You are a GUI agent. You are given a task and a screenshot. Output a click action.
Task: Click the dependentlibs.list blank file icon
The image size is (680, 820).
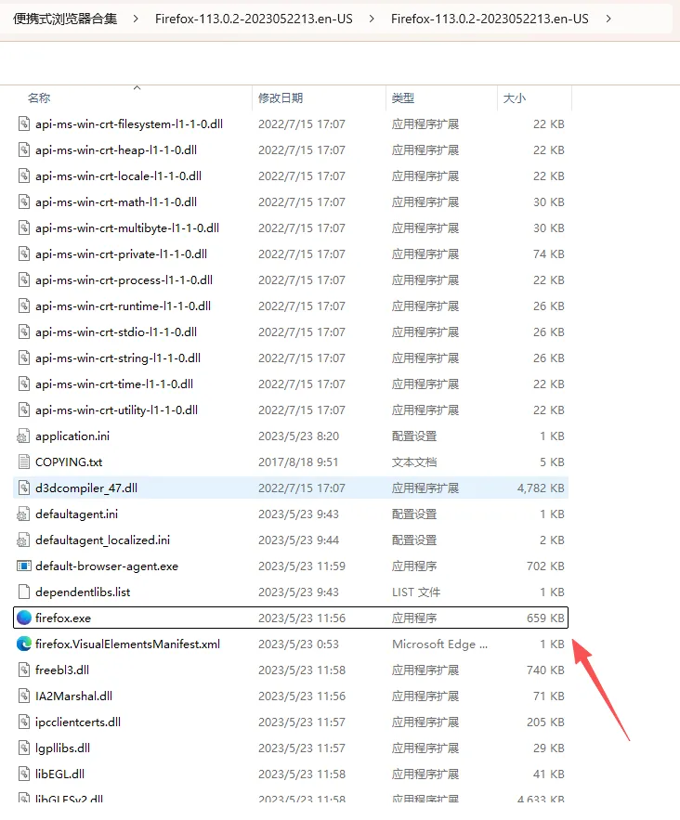(24, 592)
